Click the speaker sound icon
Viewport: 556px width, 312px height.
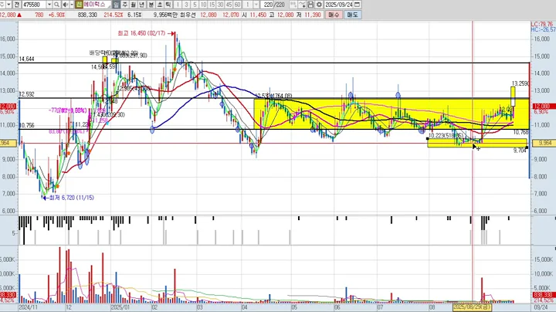click(65, 5)
